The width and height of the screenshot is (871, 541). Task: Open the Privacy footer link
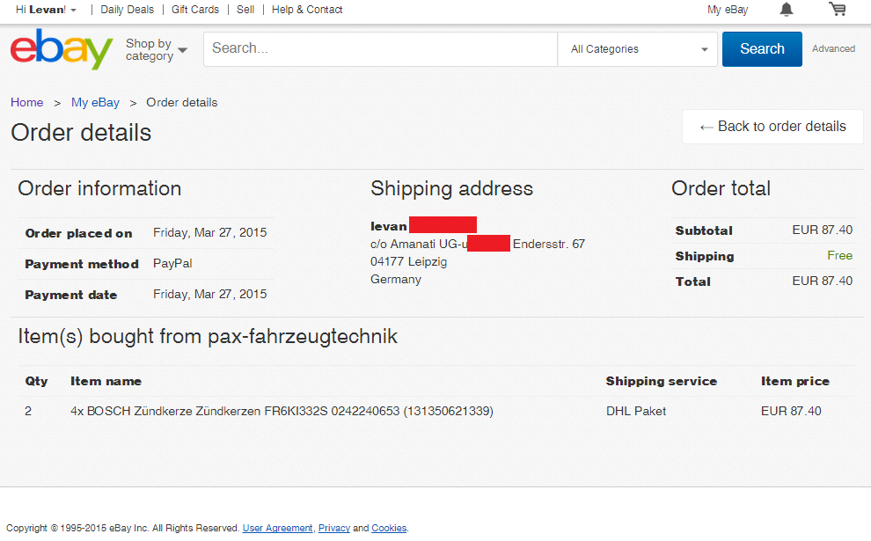coord(334,528)
